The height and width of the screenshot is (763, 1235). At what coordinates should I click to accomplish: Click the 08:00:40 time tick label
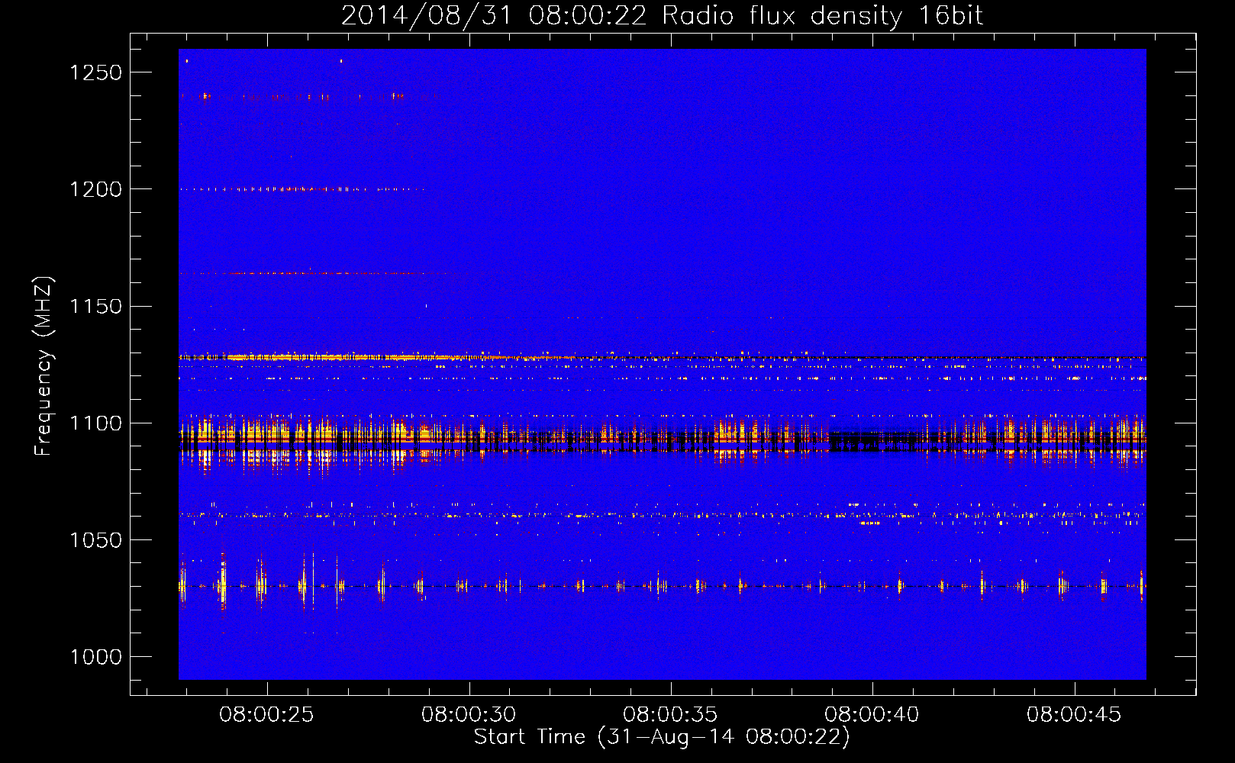(x=872, y=715)
